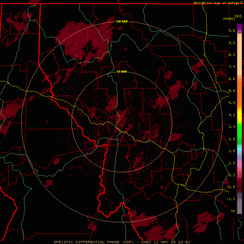Click the 4.2 scale value
Image resolution: width=244 pixels, height=244 pixels.
[x=232, y=115]
